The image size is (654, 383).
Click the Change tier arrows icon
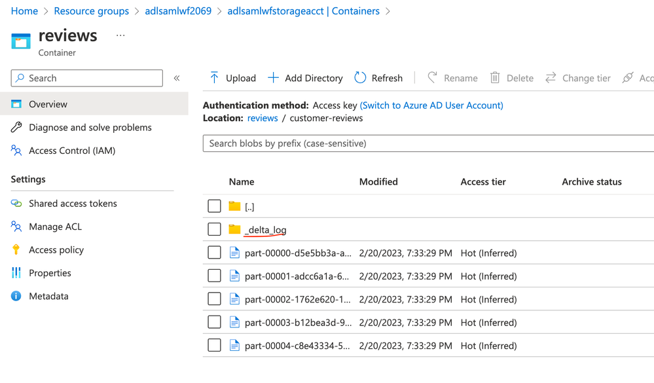[x=551, y=78]
